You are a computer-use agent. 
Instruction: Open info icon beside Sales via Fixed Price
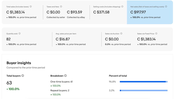click(156, 34)
